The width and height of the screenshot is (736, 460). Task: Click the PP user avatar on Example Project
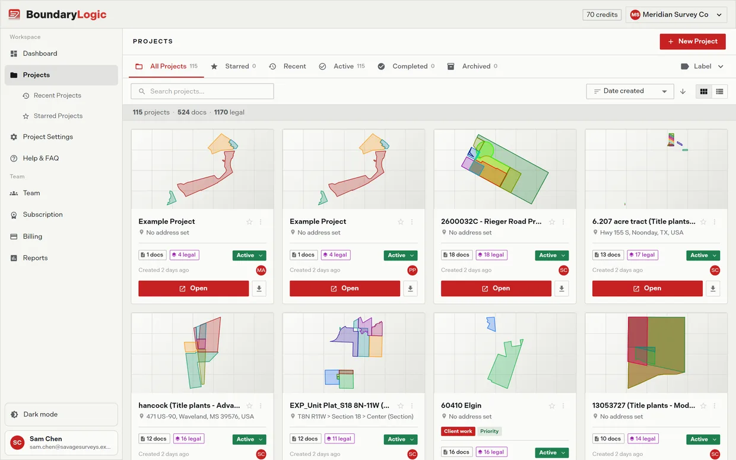tap(413, 271)
